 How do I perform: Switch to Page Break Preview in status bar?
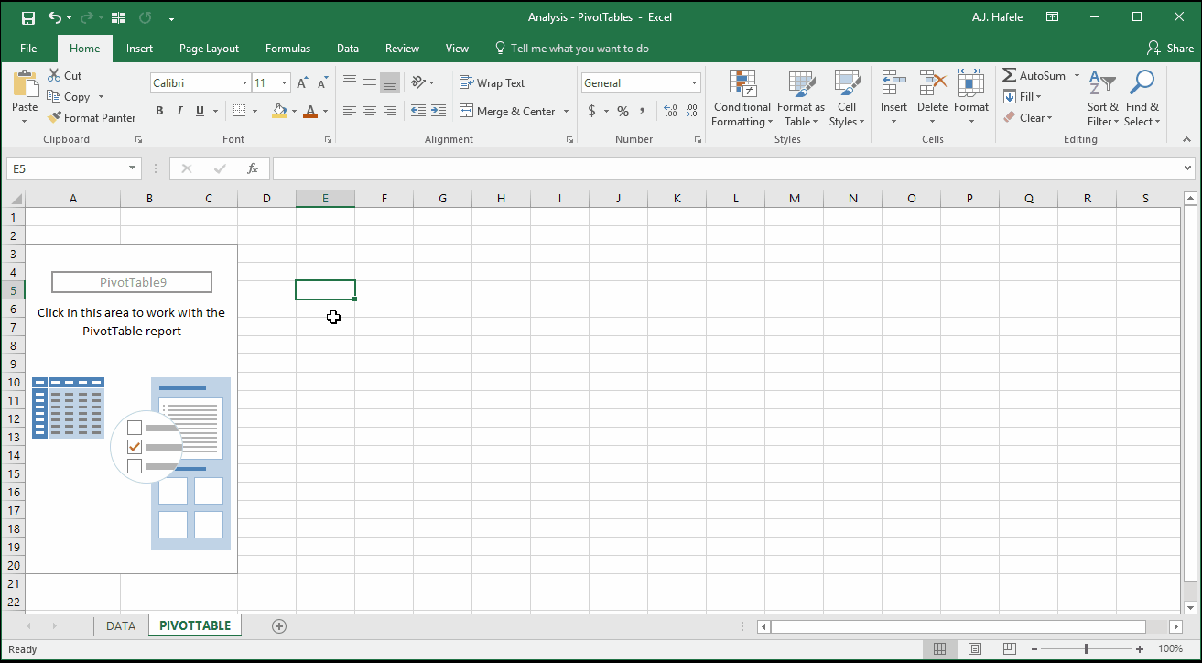1011,649
